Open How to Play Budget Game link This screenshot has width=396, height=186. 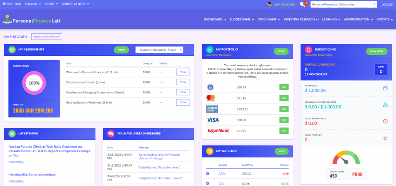(318, 55)
